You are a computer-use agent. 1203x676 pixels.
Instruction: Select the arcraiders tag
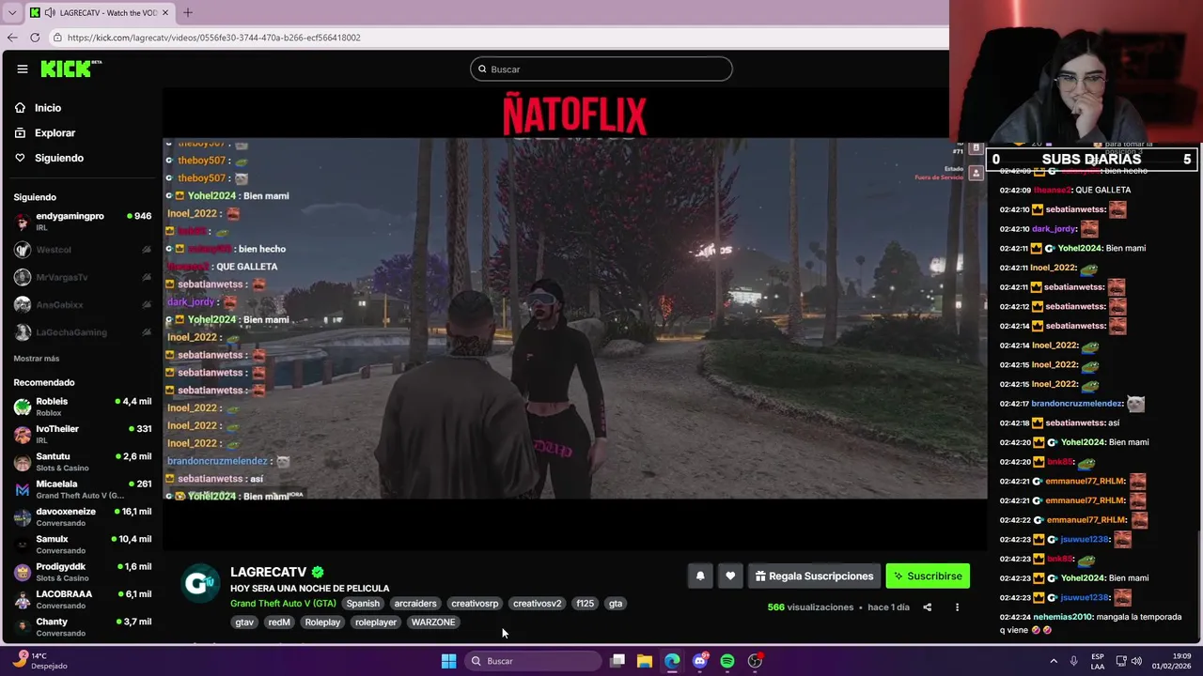415,604
